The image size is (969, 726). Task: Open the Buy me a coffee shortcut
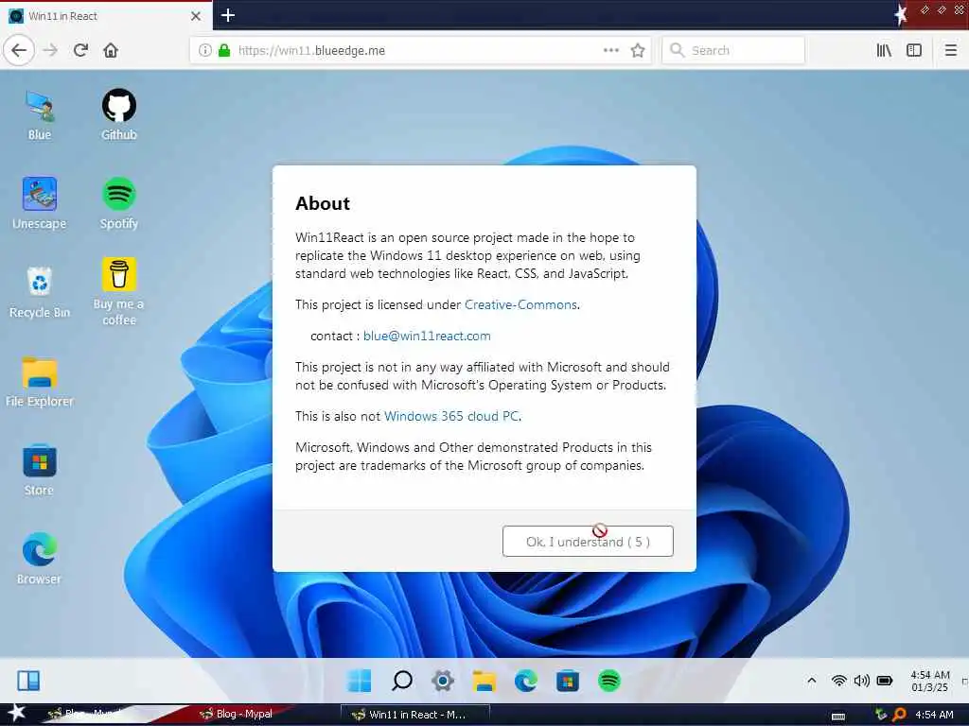(x=118, y=291)
